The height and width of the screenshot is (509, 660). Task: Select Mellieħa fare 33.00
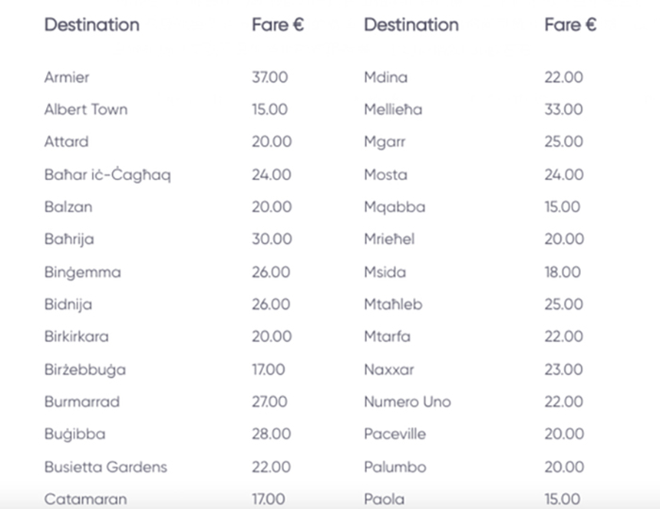[x=564, y=109]
